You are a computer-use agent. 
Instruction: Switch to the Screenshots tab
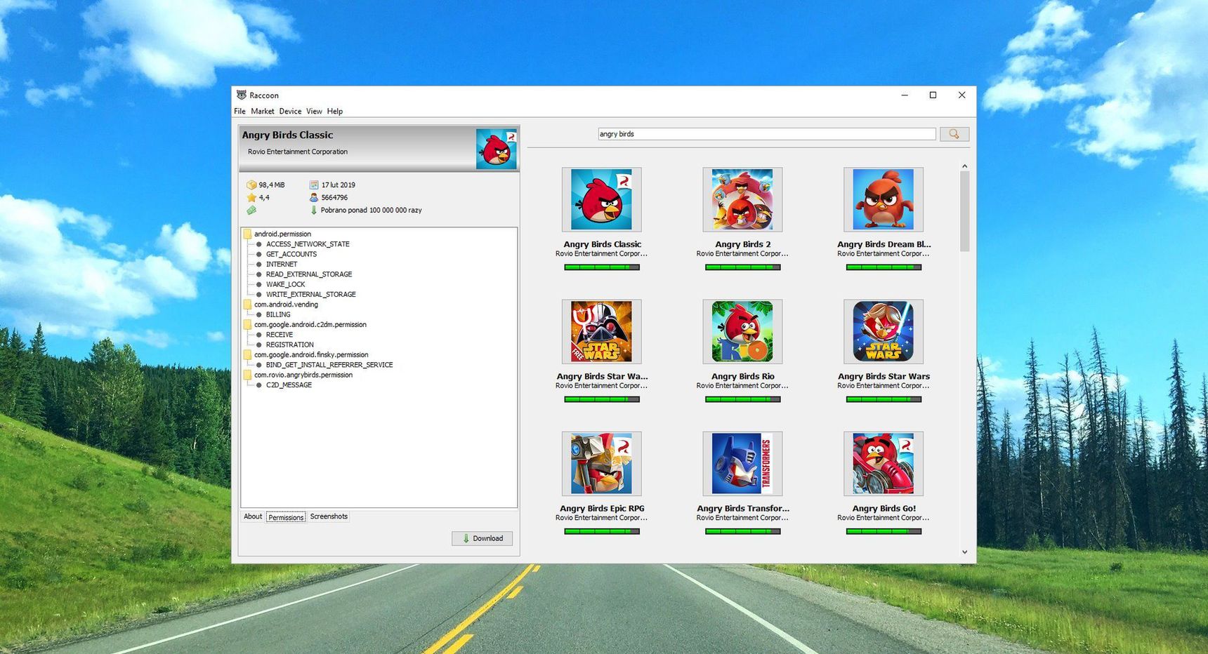[329, 516]
